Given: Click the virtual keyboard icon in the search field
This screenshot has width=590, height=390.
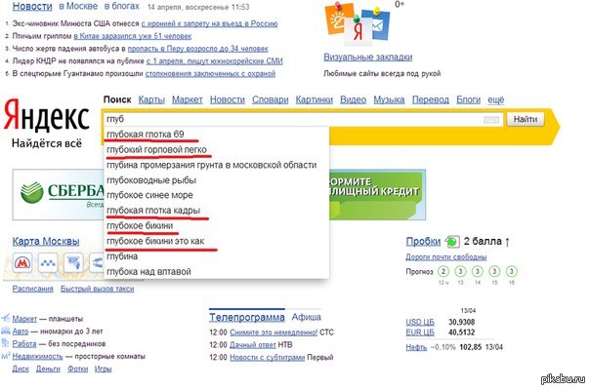Looking at the screenshot, I should [491, 120].
